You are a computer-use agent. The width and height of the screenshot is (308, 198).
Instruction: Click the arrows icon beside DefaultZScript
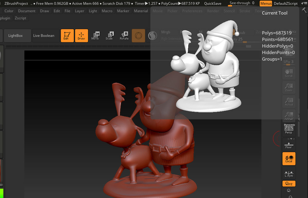(x=304, y=3)
